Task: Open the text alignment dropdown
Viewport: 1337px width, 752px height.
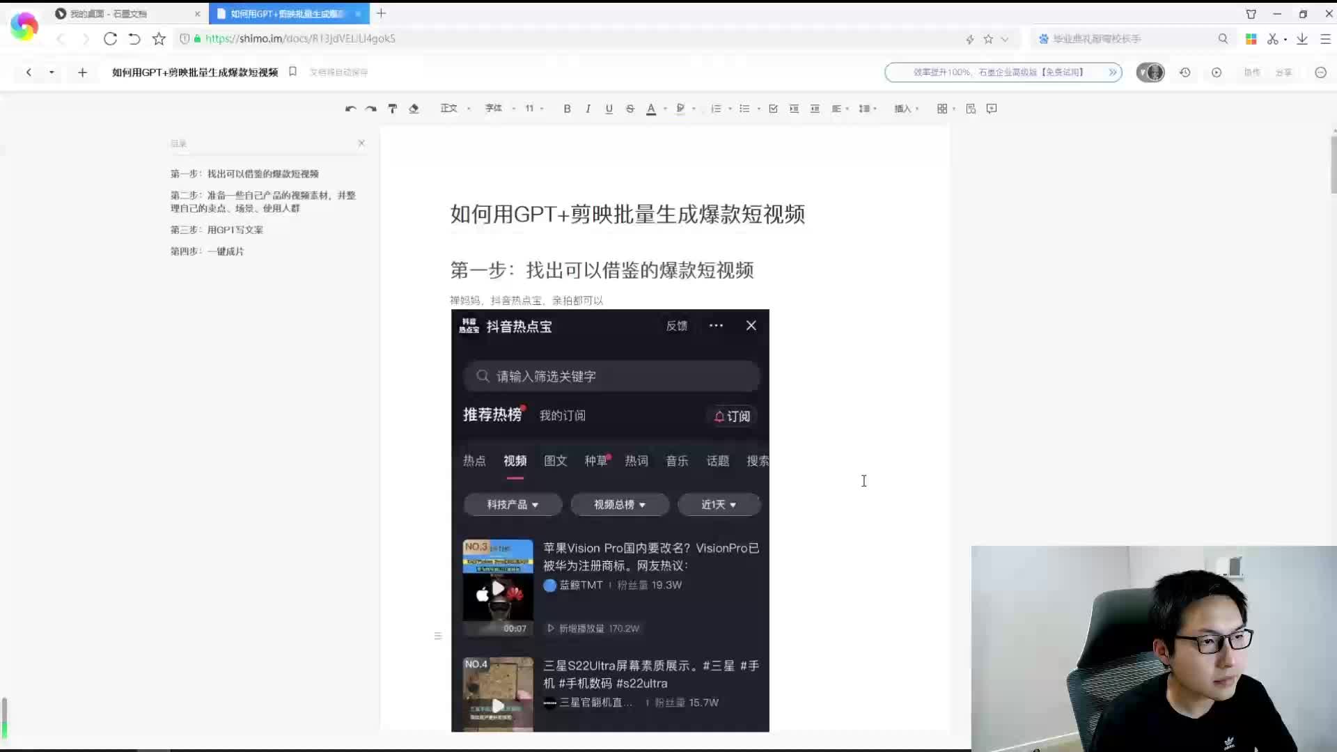Action: [x=840, y=109]
